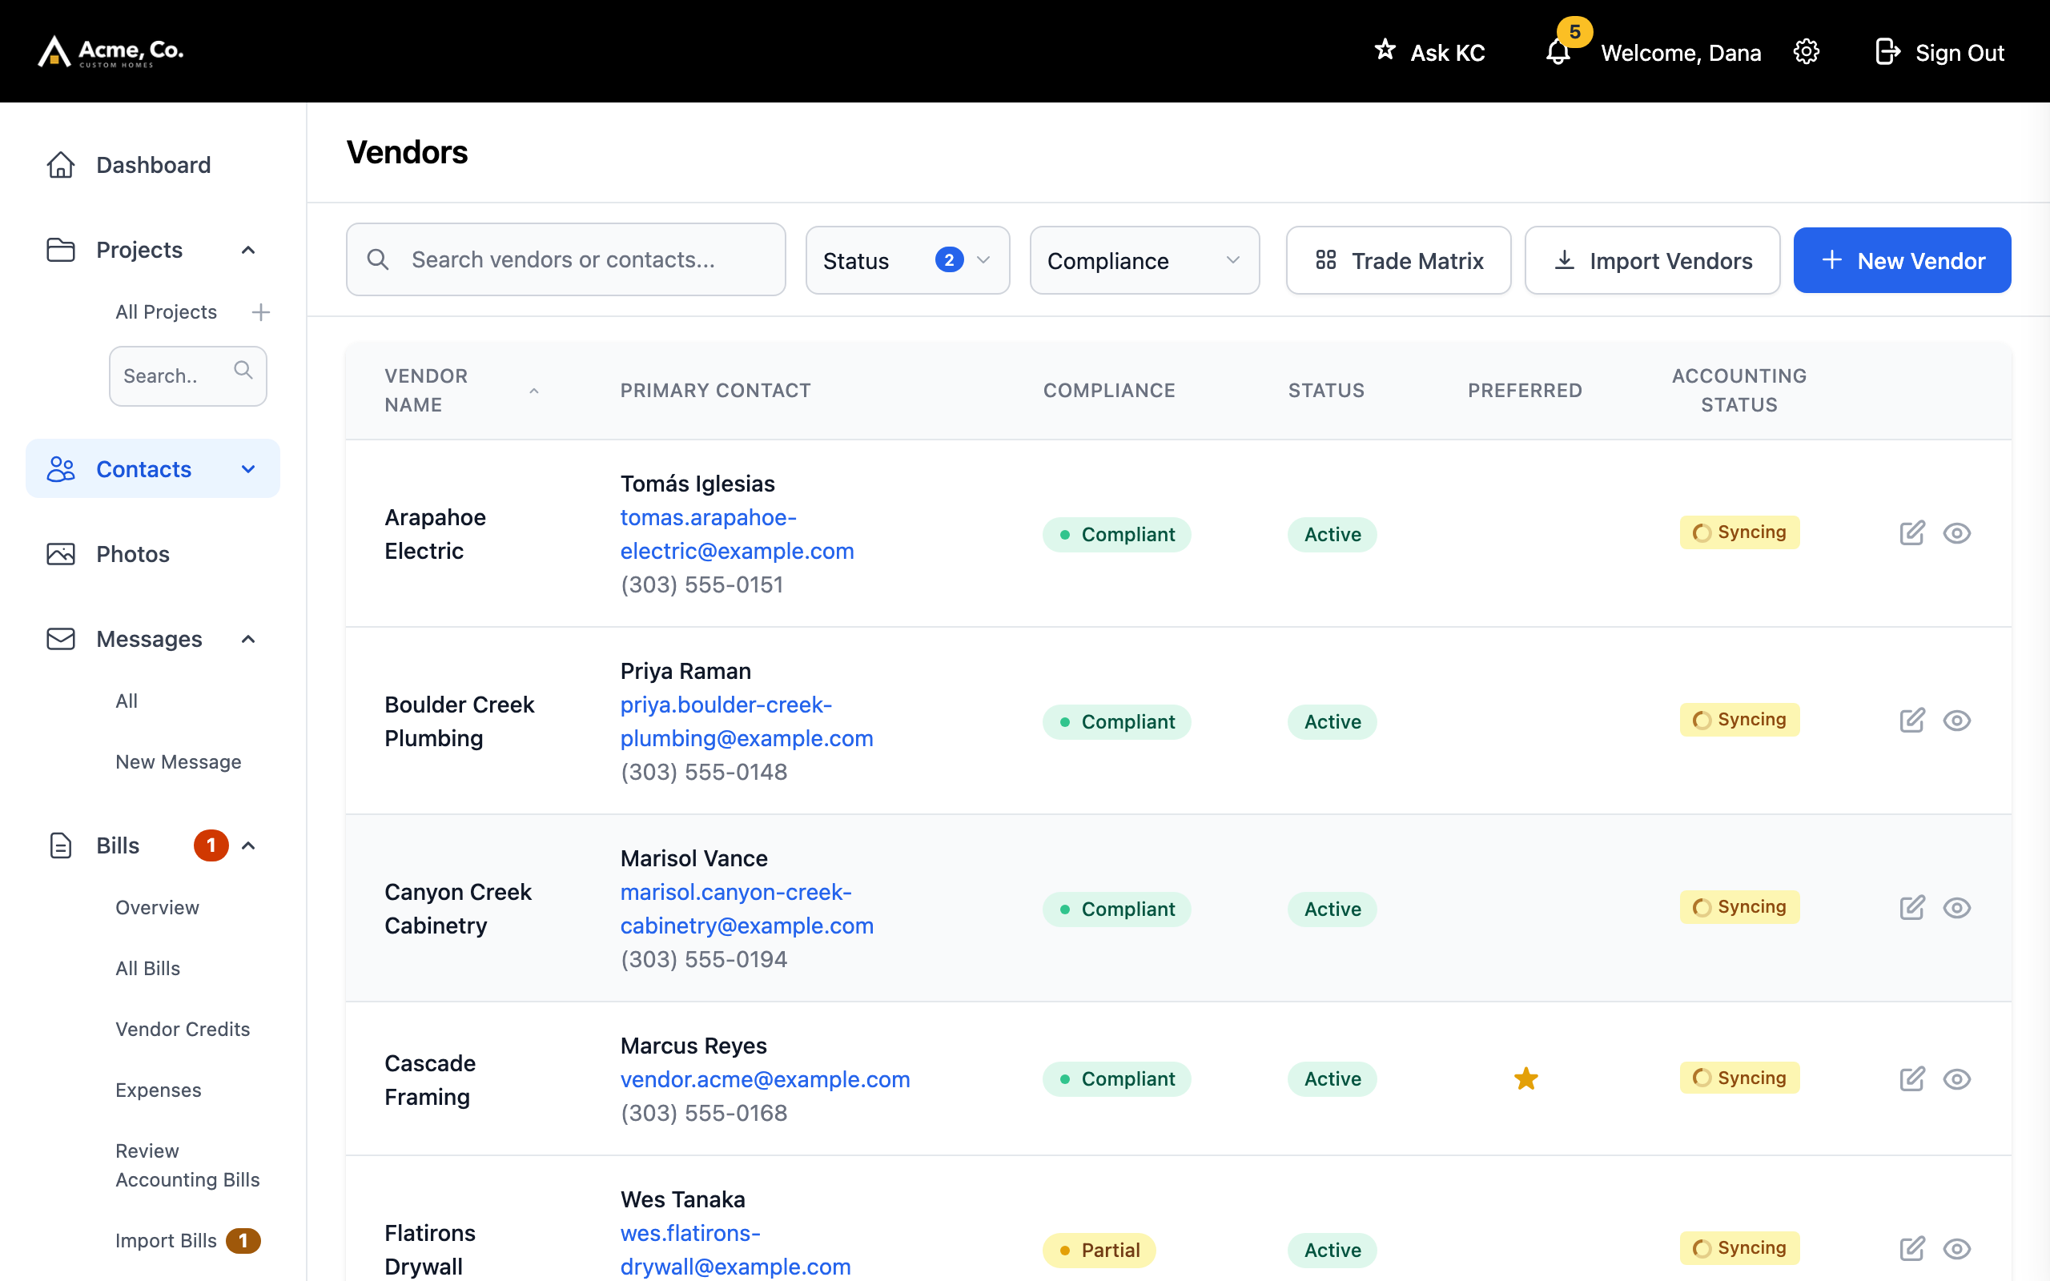Collapse the Messages sidebar section chevron
The height and width of the screenshot is (1281, 2050).
pos(248,639)
